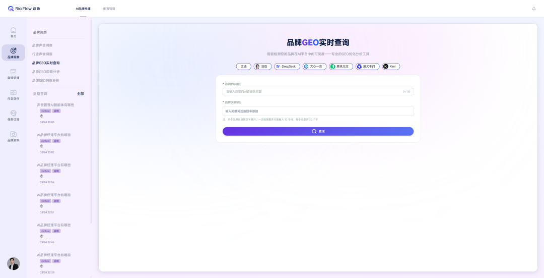The height and width of the screenshot is (278, 544).
Task: Open 品牌SEO洞察分析 in the submenu
Action: click(x=45, y=80)
